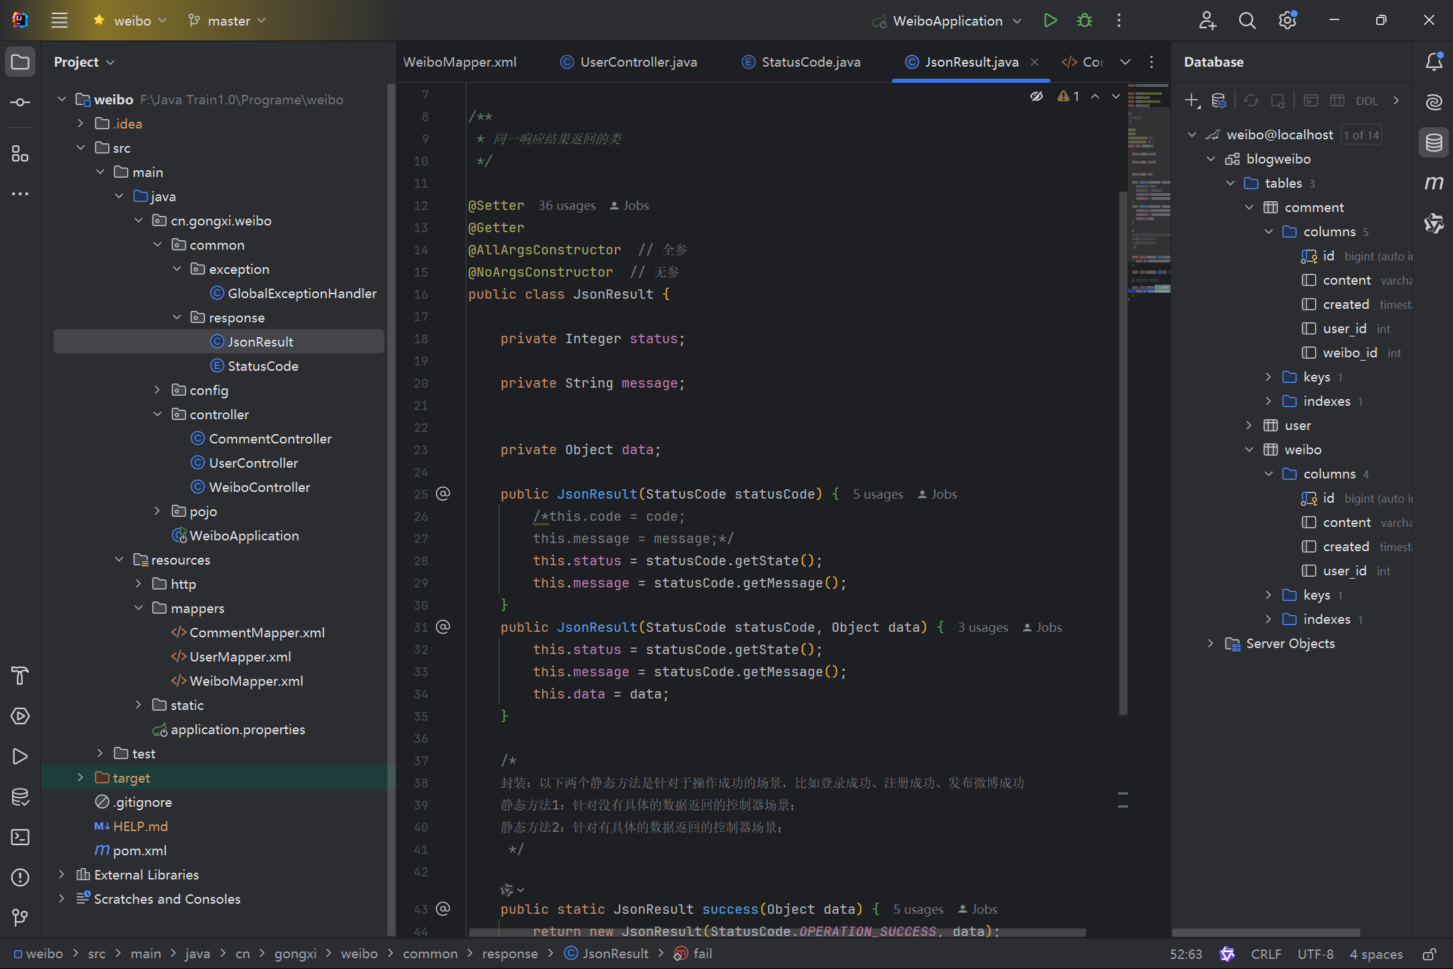Open Project view mode dropdown
The image size is (1453, 969).
point(84,62)
